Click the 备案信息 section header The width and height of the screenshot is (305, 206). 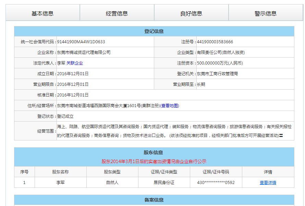154,200
